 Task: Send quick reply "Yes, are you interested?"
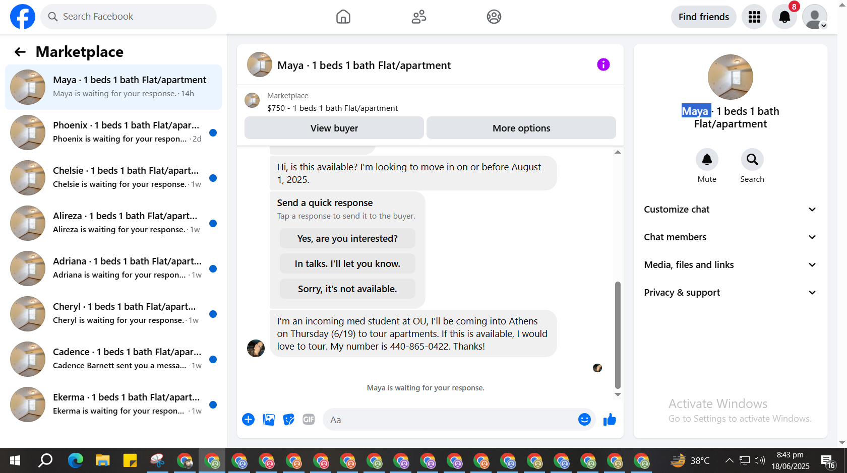(x=347, y=238)
